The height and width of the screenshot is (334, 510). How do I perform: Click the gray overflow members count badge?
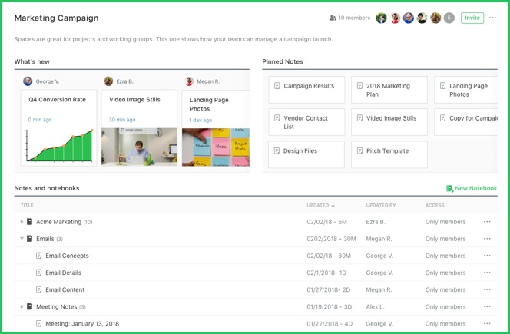tap(449, 18)
